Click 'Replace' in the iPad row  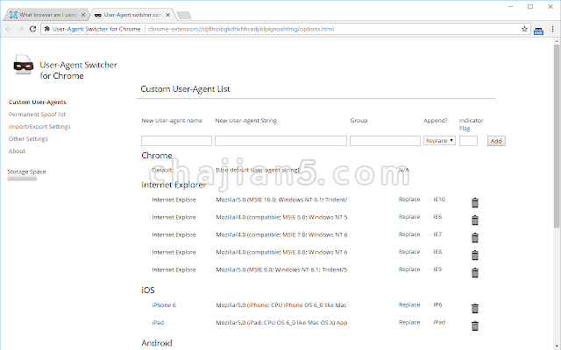409,322
